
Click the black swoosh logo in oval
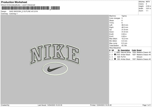[55, 69]
